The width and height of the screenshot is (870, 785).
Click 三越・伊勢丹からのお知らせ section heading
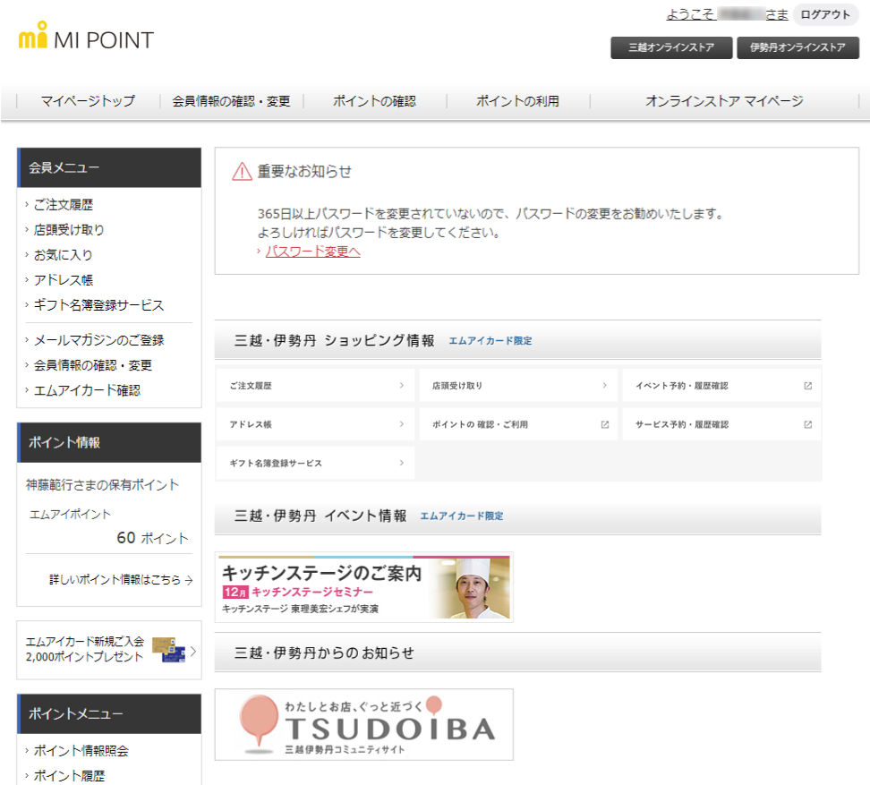point(324,653)
